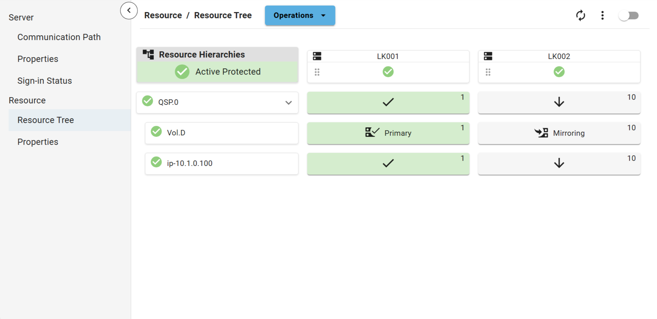This screenshot has width=657, height=319.
Task: Click the LK001 server icon
Action: point(317,56)
